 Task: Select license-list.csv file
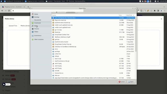point(93,73)
